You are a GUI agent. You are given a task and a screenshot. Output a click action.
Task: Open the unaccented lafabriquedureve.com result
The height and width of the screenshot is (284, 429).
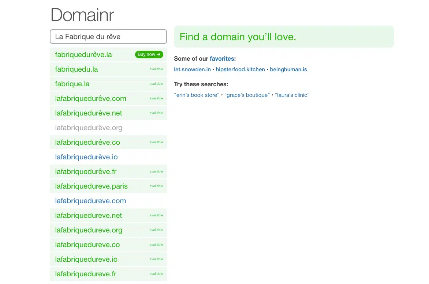point(90,201)
